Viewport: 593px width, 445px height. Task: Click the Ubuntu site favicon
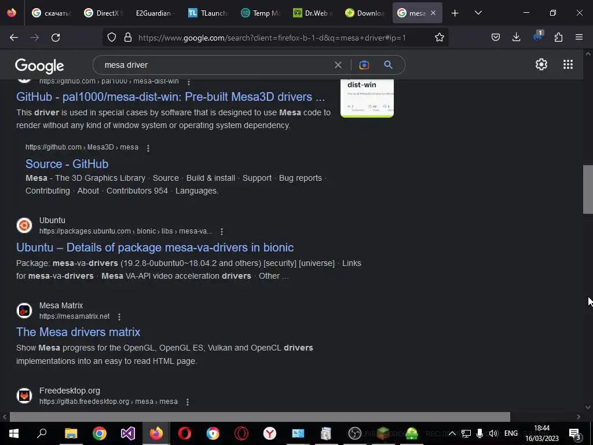pyautogui.click(x=24, y=225)
